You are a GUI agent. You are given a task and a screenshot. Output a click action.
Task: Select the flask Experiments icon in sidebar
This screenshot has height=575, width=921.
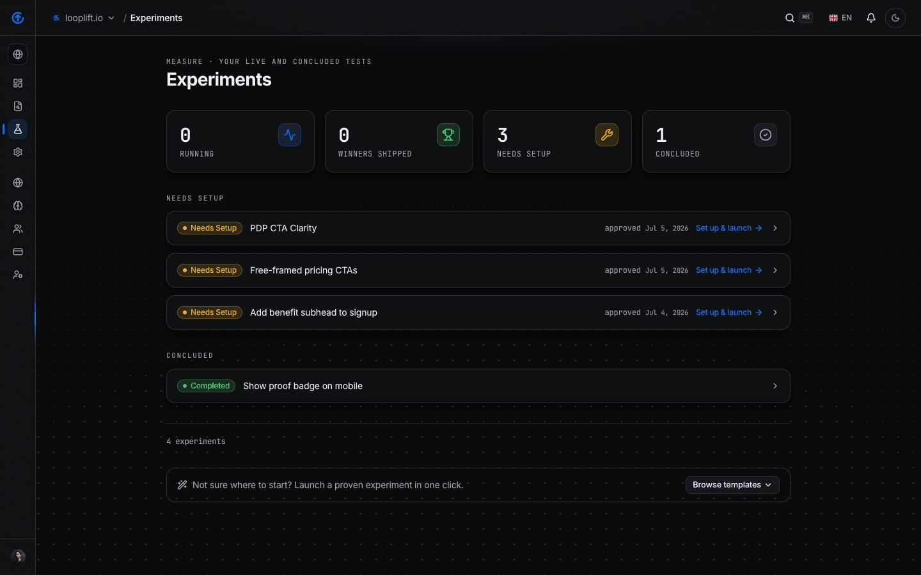pos(18,129)
